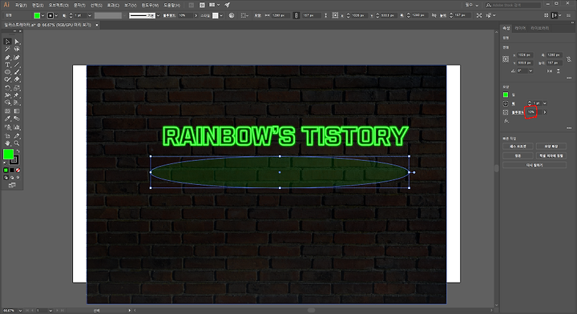577x314 pixels.
Task: Select the Paintbrush tool
Action: coord(17,72)
